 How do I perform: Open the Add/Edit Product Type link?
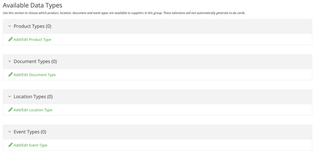tap(32, 39)
